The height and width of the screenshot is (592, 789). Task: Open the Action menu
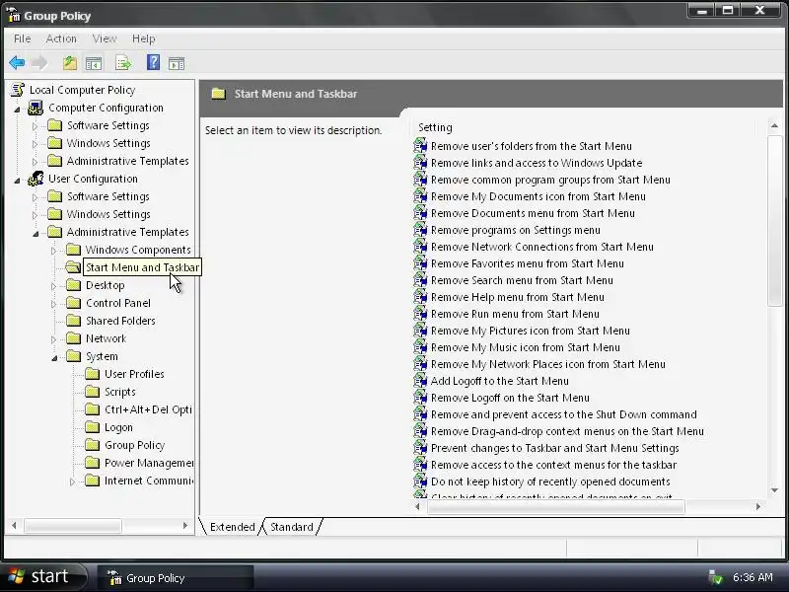(x=61, y=38)
